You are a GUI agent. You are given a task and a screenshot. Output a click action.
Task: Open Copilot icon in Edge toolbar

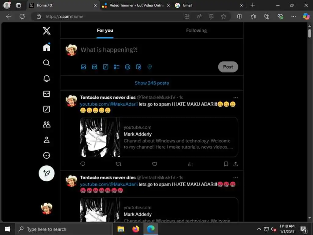[x=306, y=17]
